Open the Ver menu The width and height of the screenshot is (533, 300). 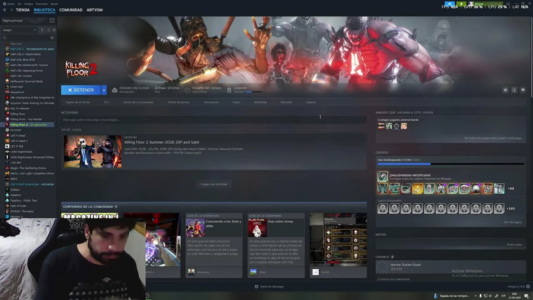[20, 4]
